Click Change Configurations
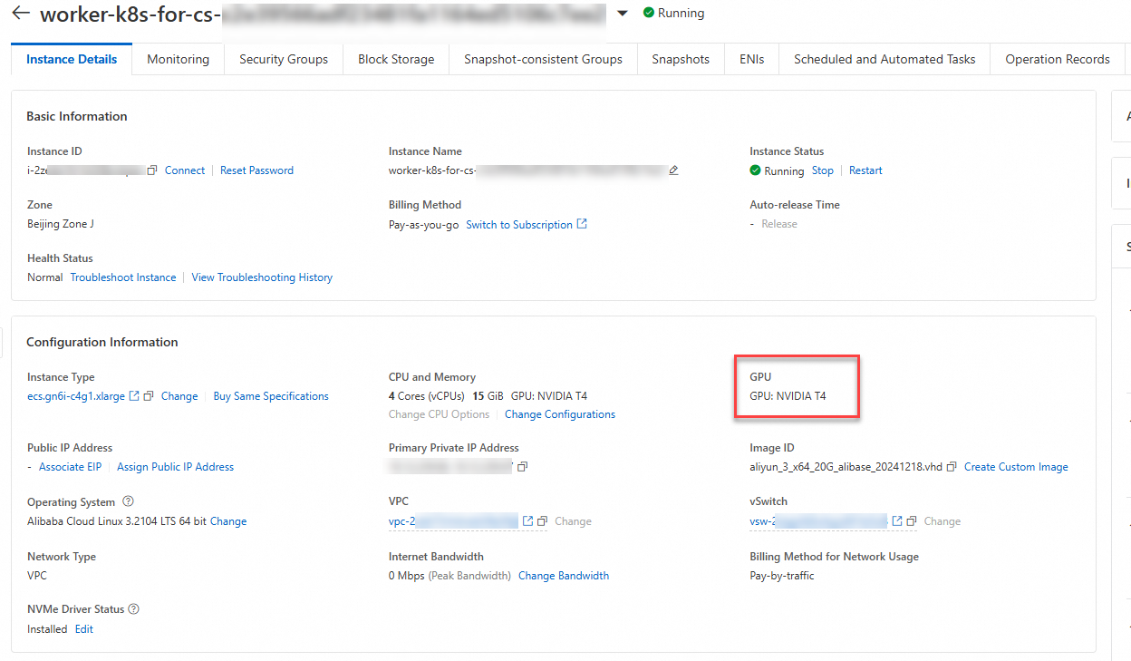 click(560, 414)
